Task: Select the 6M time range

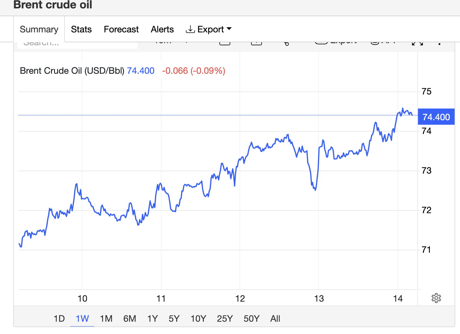Action: (130, 318)
